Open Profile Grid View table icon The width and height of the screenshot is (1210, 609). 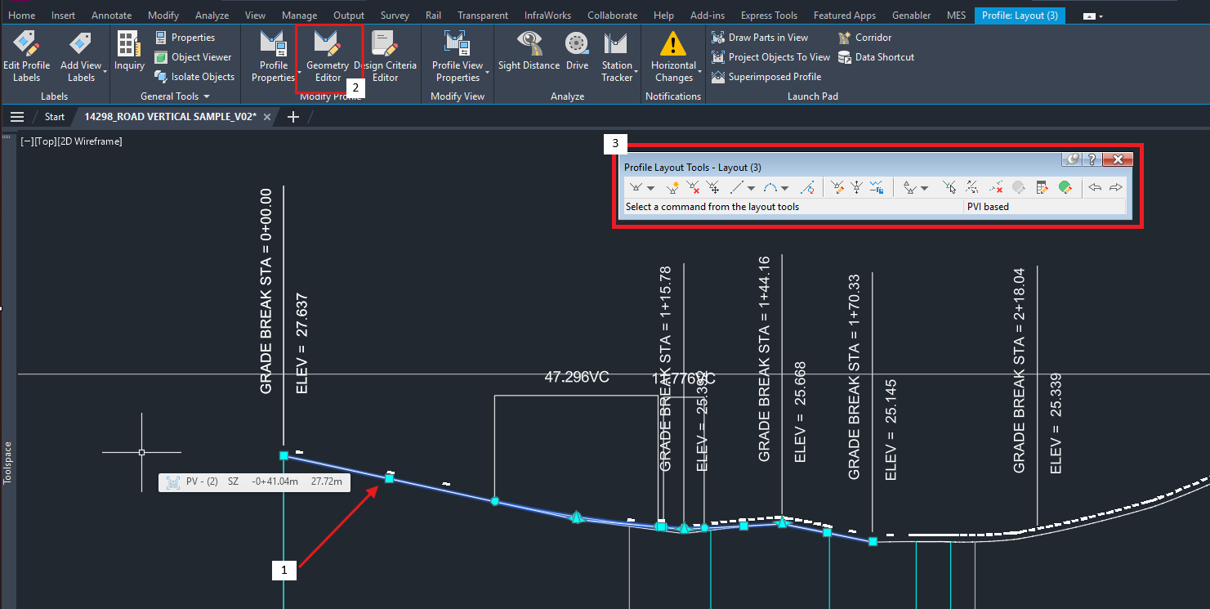pos(1042,188)
